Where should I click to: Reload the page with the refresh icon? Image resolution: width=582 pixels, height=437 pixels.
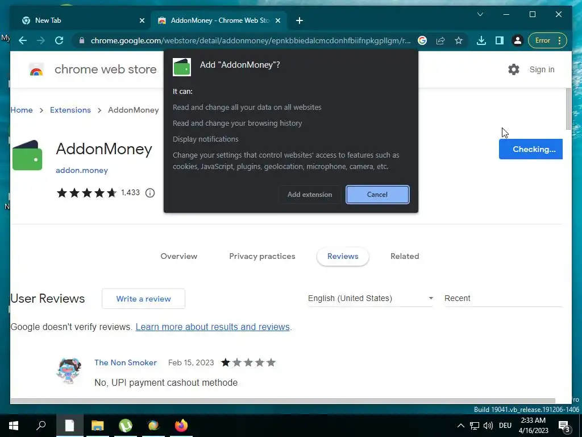[x=59, y=40]
